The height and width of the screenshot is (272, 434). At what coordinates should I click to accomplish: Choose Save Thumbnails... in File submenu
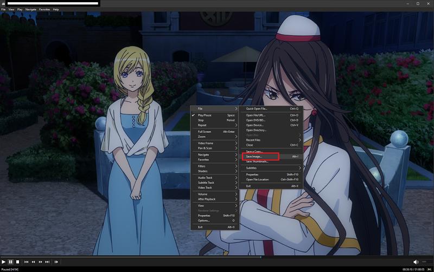point(271,161)
